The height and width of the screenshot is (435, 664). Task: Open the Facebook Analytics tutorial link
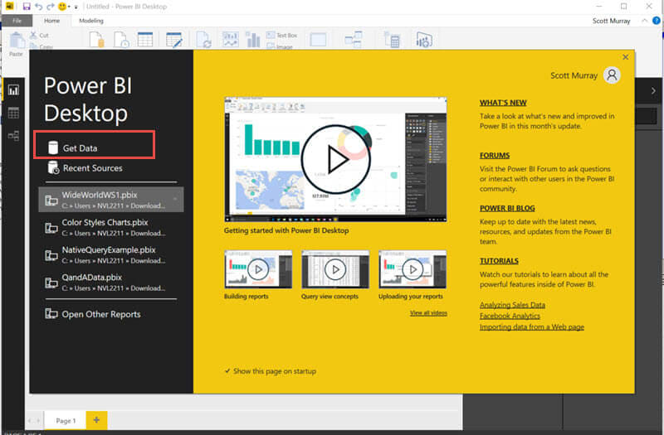510,316
